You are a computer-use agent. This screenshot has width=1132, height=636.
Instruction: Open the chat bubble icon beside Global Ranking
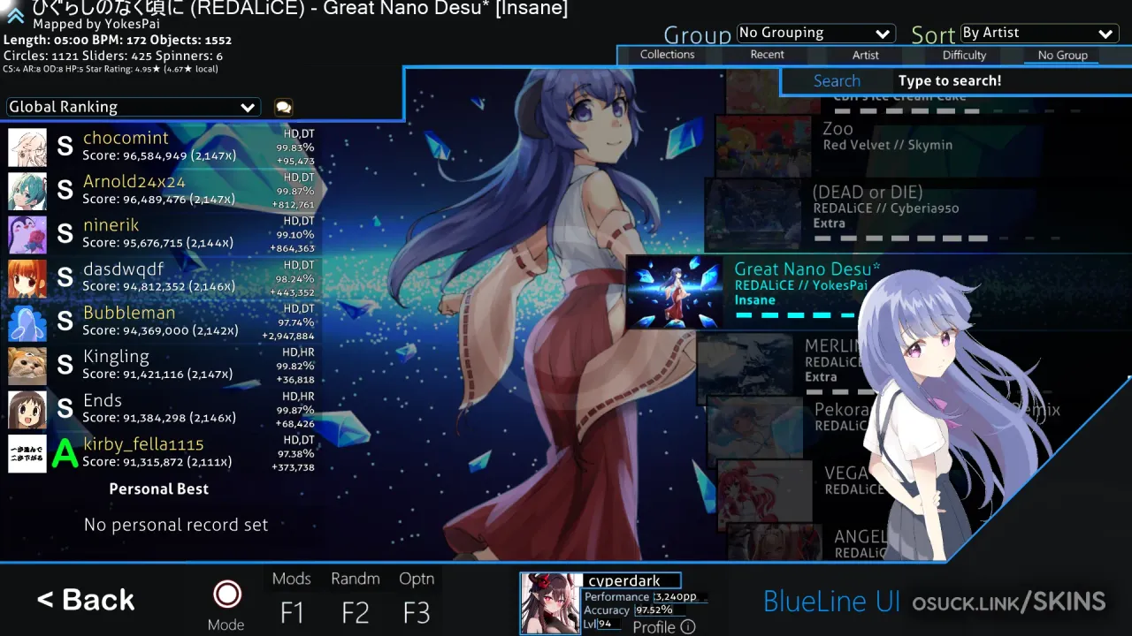(x=283, y=107)
